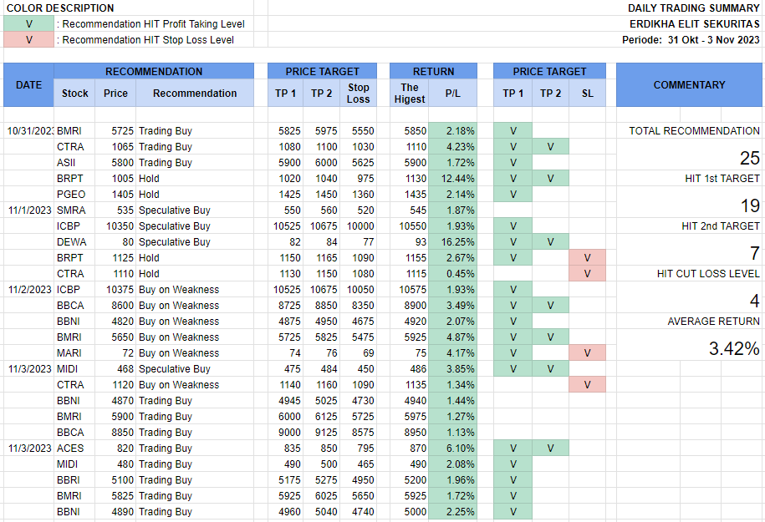The image size is (765, 522).
Task: Click the RETURN group header cell
Action: [433, 72]
